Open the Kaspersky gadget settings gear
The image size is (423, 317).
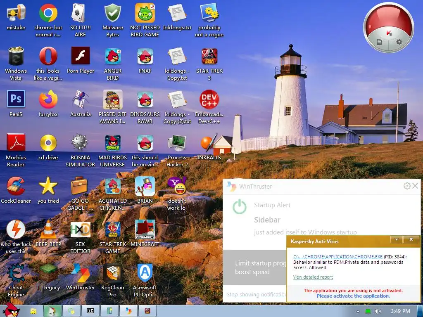point(399,42)
